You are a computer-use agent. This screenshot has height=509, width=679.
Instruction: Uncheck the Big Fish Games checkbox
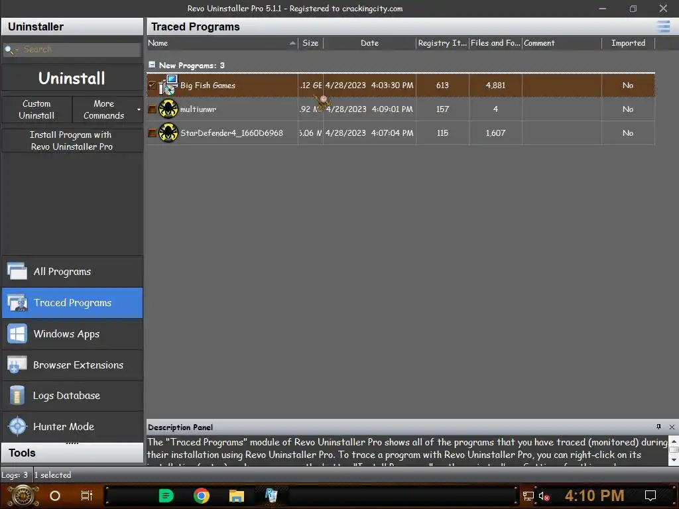point(152,85)
